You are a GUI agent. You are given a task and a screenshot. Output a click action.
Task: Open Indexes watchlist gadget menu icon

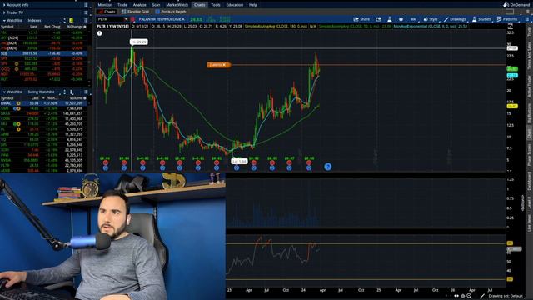86,20
